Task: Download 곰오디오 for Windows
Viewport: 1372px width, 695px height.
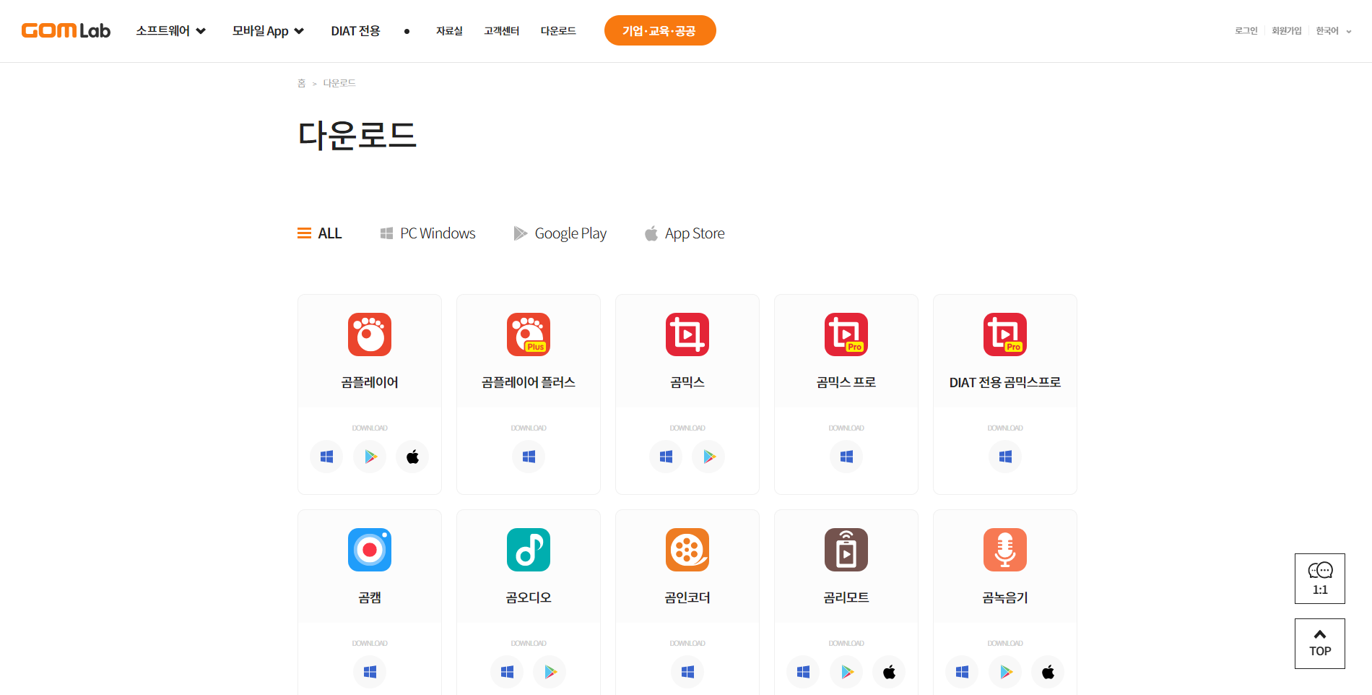Action: pyautogui.click(x=507, y=672)
